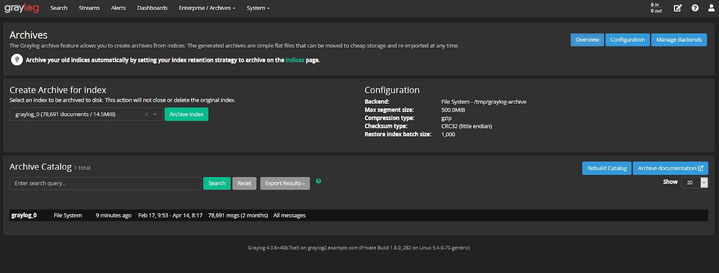Open the Export Results dropdown

pyautogui.click(x=285, y=183)
